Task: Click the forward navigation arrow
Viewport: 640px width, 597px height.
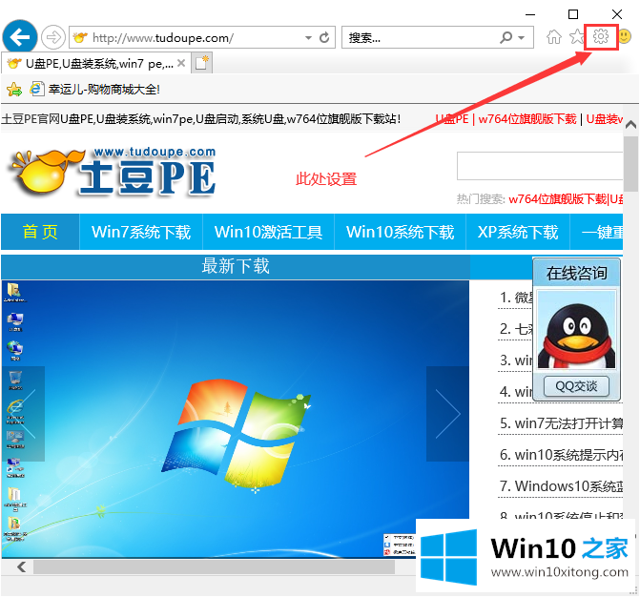Action: click(x=53, y=37)
